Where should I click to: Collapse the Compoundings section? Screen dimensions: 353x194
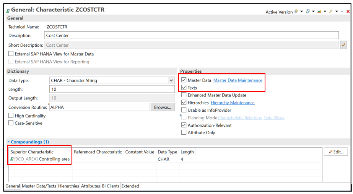click(x=8, y=142)
